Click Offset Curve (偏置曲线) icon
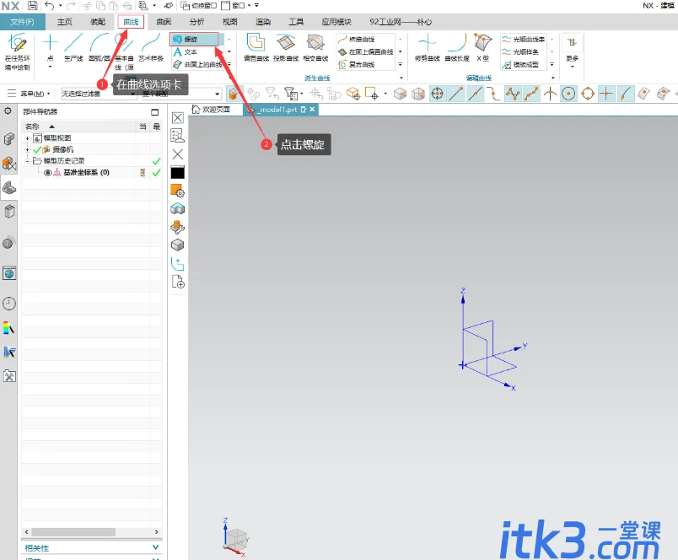The height and width of the screenshot is (560, 678). [x=256, y=43]
